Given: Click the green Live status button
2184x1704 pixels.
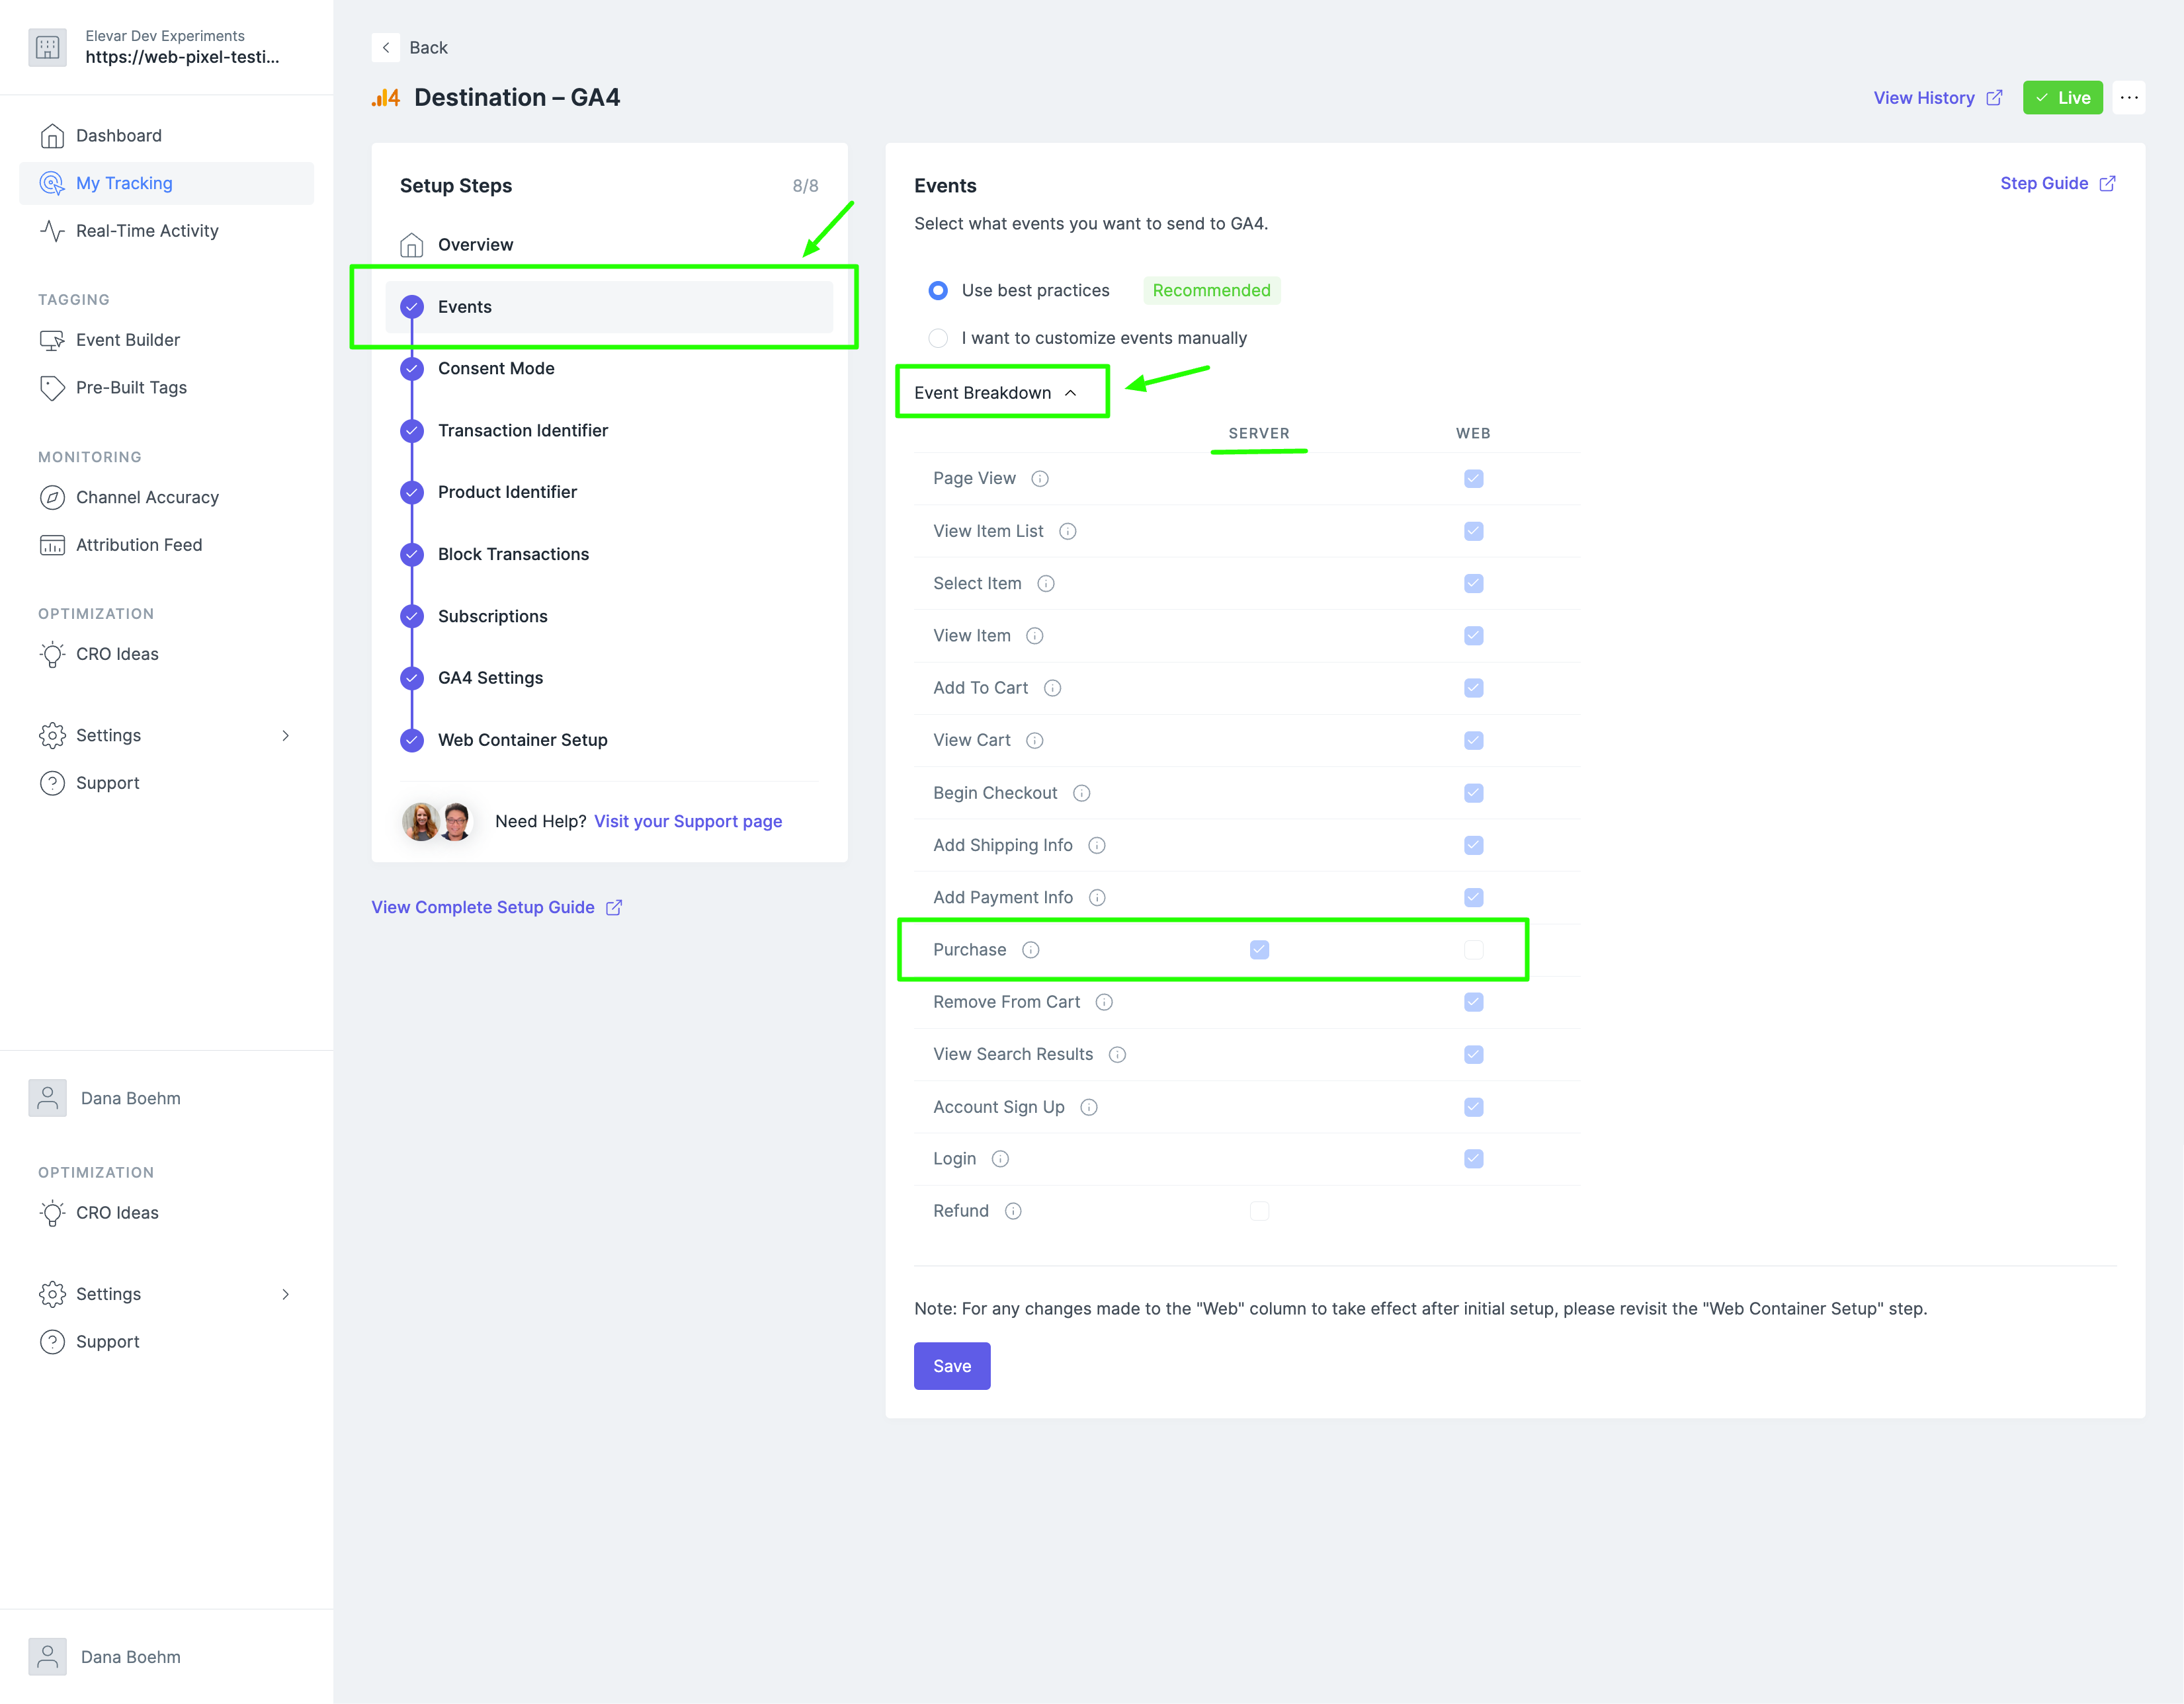Looking at the screenshot, I should coord(2062,98).
